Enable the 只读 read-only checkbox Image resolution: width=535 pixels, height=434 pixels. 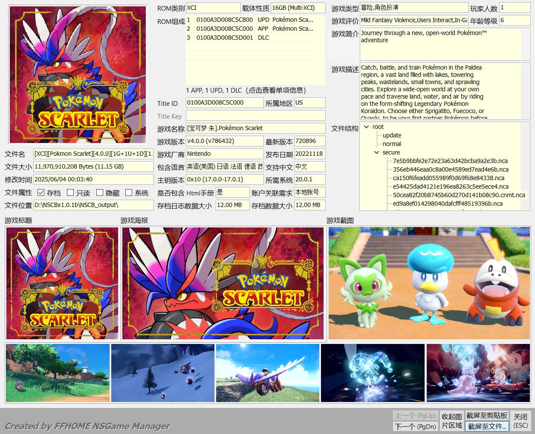pos(71,193)
